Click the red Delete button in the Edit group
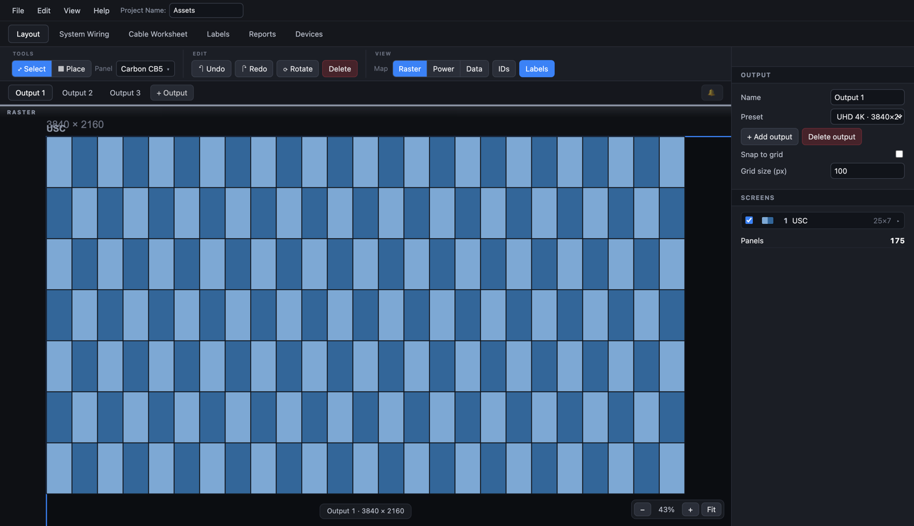 click(340, 69)
